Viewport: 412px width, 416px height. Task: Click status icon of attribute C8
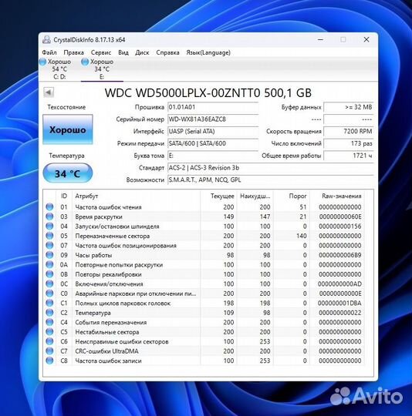49,361
